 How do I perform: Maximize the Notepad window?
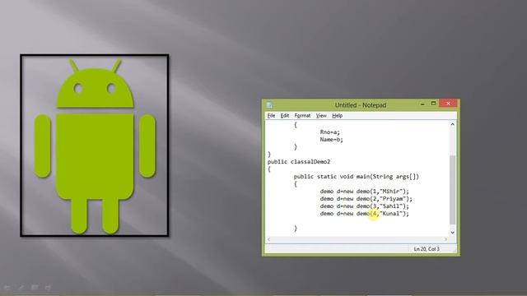434,104
